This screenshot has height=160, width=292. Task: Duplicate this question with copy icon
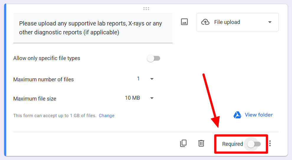(x=183, y=143)
